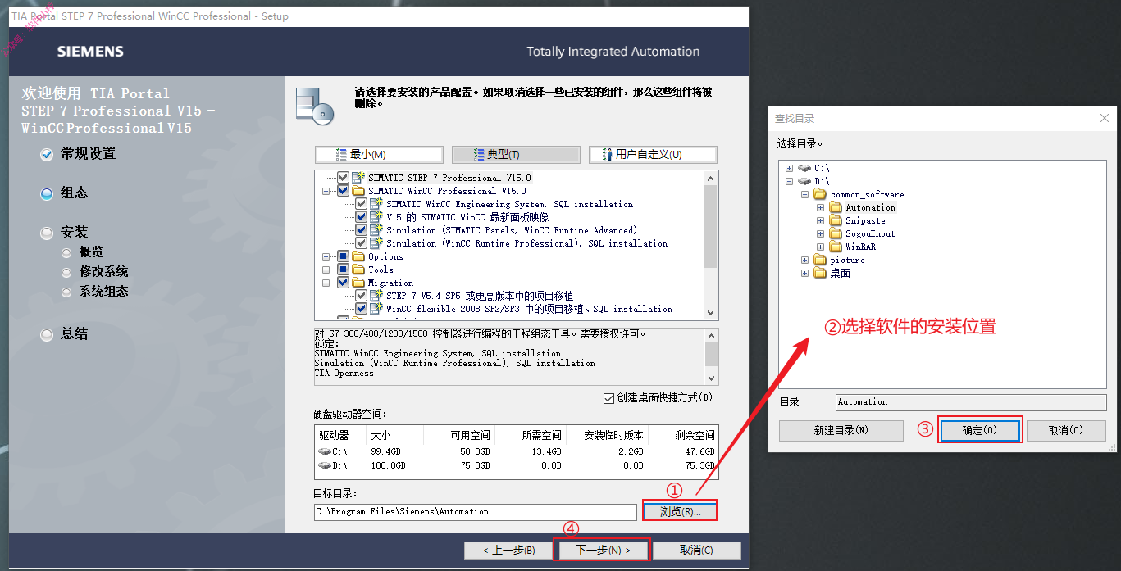Image resolution: width=1121 pixels, height=571 pixels.
Task: Click the WinCC Engineering System component icon
Action: click(376, 204)
